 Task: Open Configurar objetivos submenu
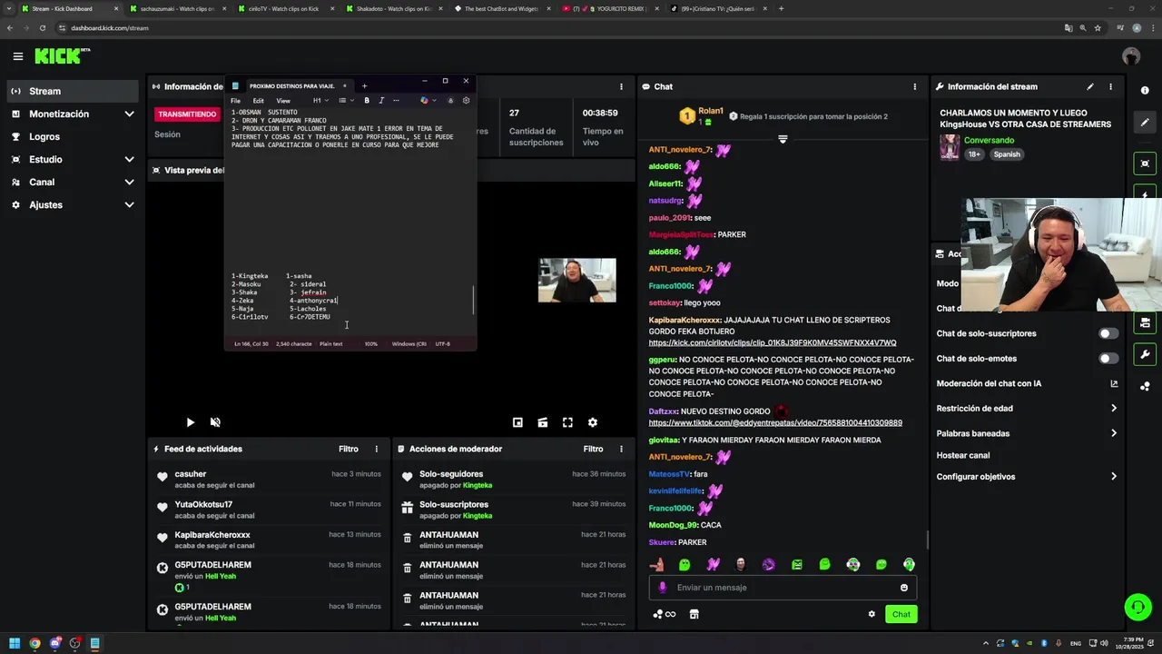click(x=1027, y=477)
